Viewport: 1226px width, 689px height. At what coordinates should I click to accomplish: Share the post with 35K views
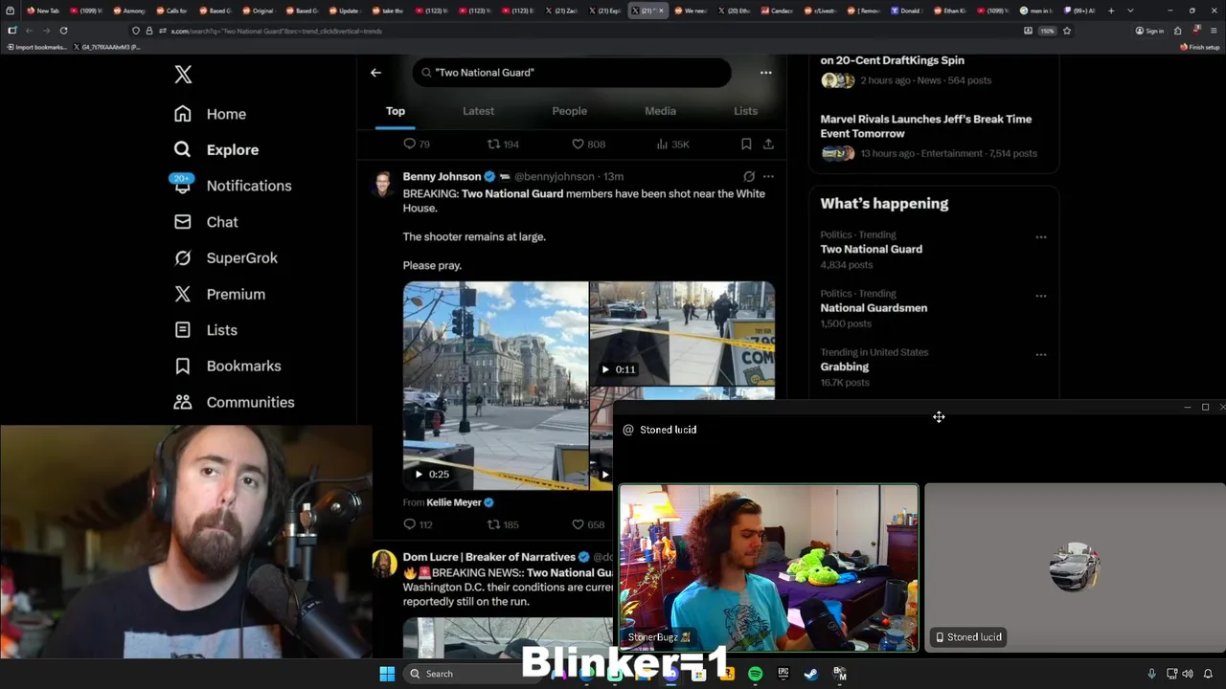click(x=768, y=144)
